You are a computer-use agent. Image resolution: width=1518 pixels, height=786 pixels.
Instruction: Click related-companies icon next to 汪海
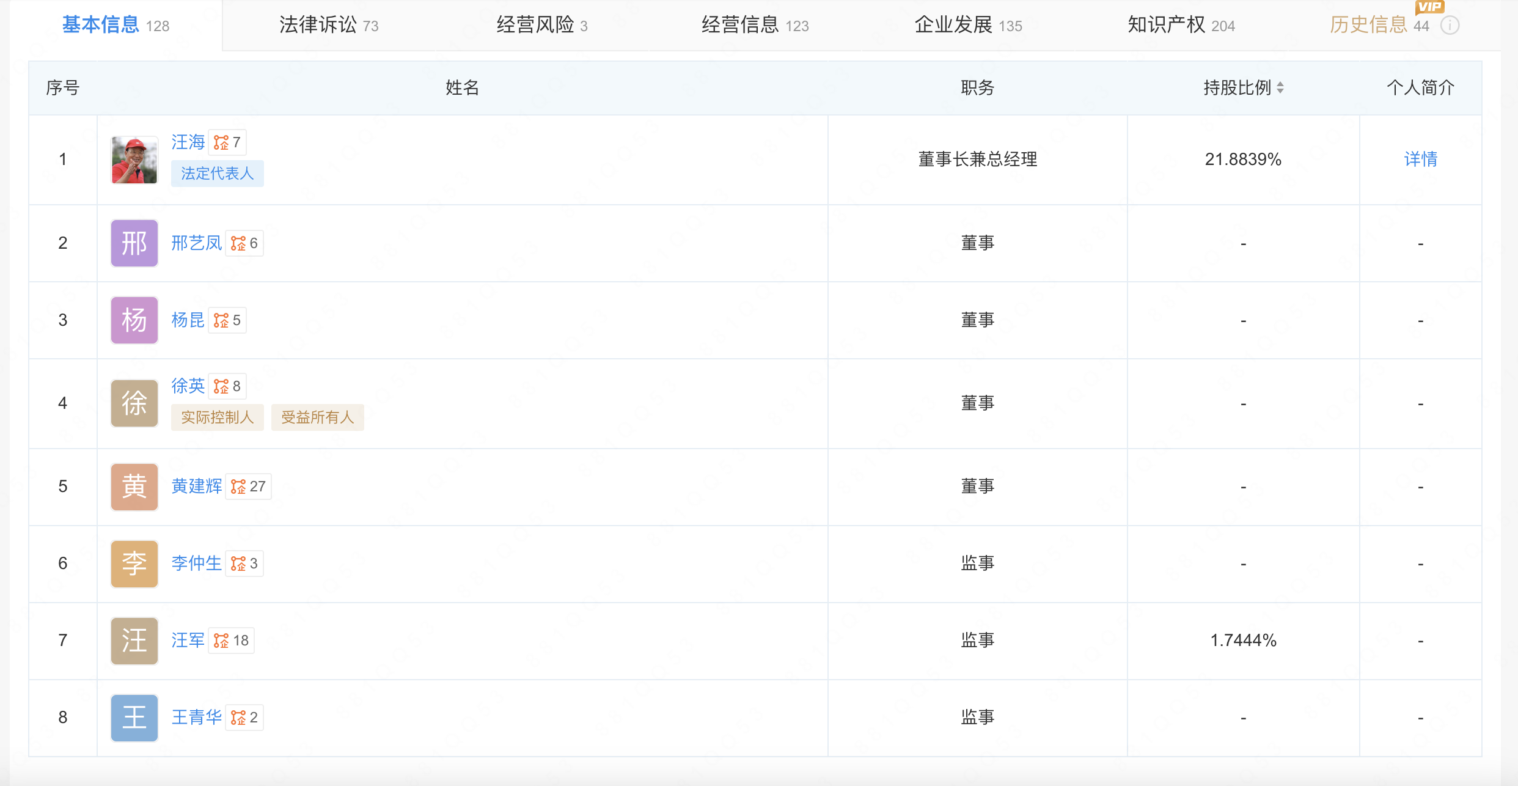[x=221, y=142]
